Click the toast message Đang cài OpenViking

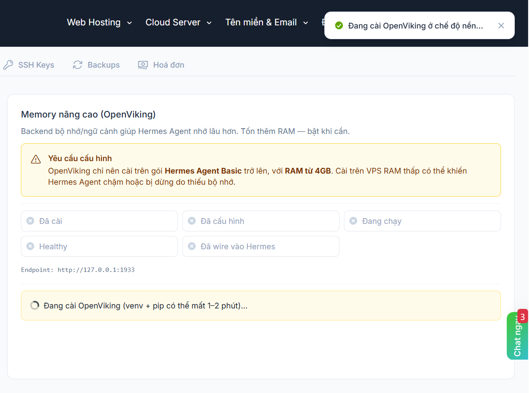[415, 26]
